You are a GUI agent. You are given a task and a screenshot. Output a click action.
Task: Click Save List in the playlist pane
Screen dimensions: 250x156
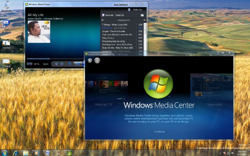click(109, 15)
